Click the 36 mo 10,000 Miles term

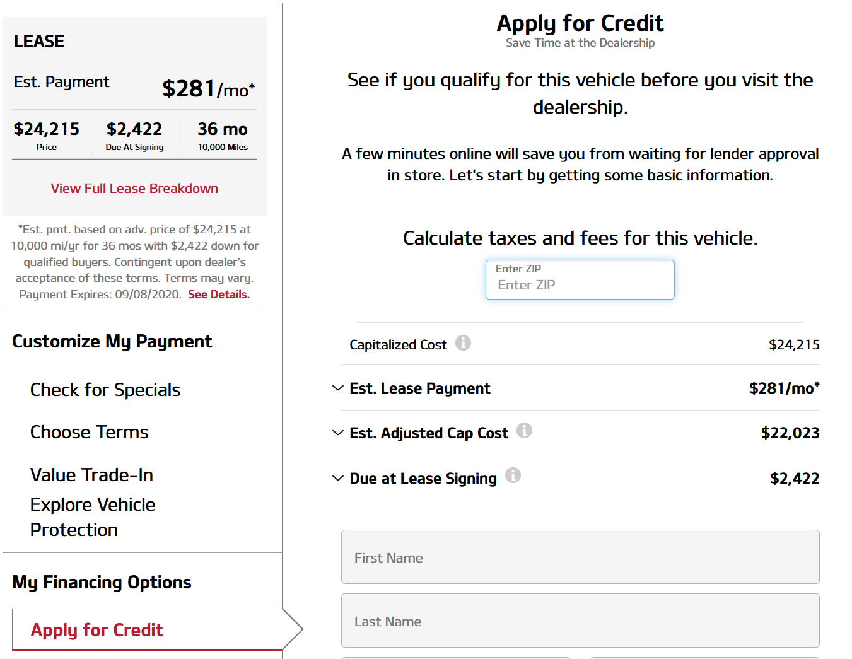223,135
